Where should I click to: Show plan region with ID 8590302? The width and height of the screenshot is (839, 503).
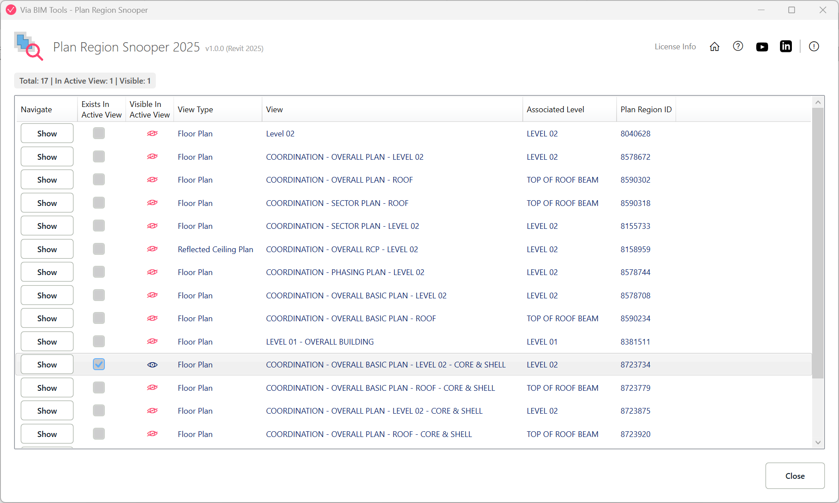click(47, 180)
